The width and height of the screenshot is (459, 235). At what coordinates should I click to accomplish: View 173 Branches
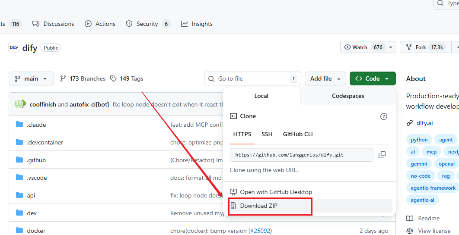tap(83, 78)
